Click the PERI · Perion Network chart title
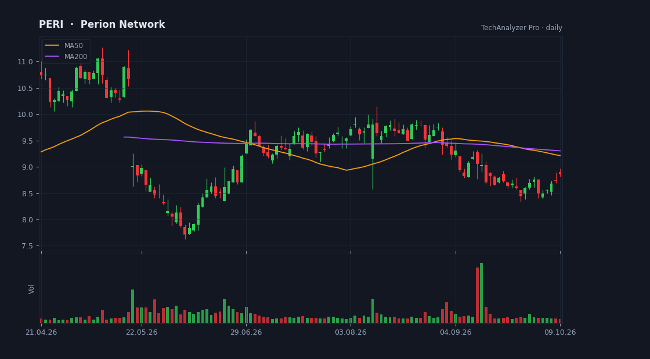The image size is (650, 359). (102, 24)
